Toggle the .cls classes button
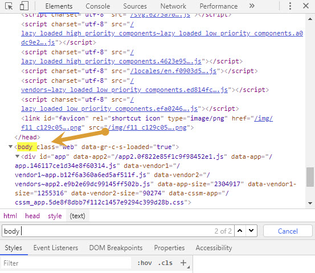The width and height of the screenshot is (315, 273). tap(165, 263)
